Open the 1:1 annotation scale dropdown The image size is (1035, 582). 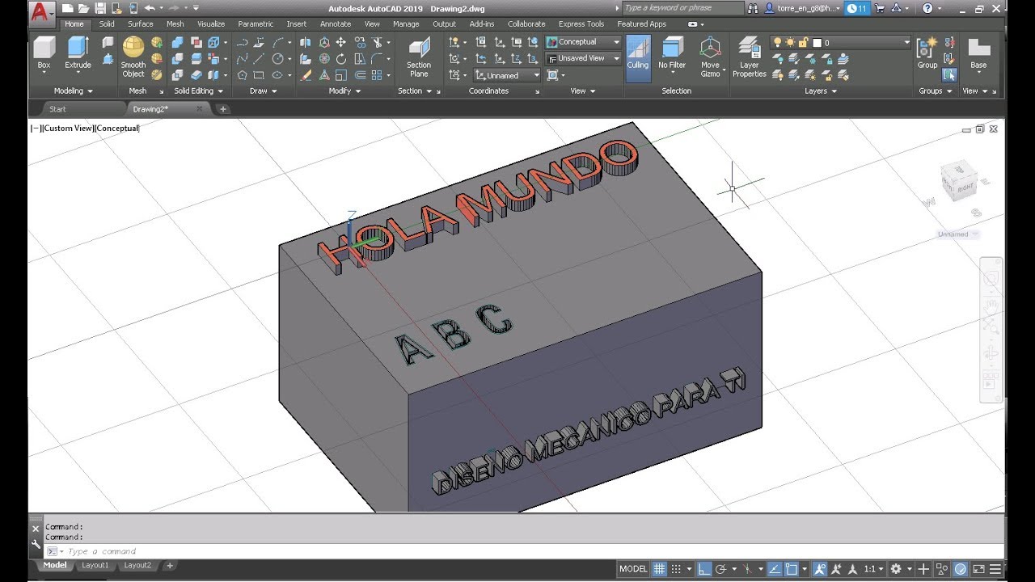point(874,569)
